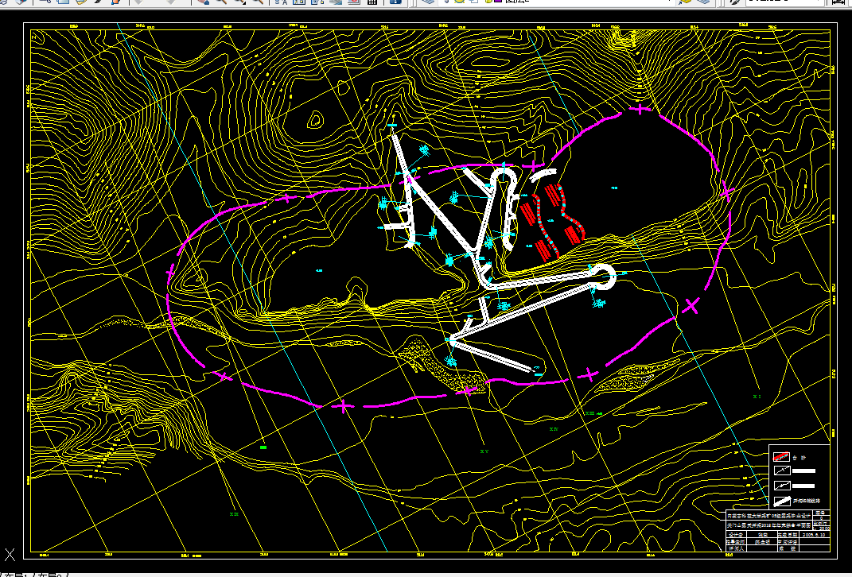Click the green 'X III' section label
This screenshot has width=852, height=577.
[589, 413]
